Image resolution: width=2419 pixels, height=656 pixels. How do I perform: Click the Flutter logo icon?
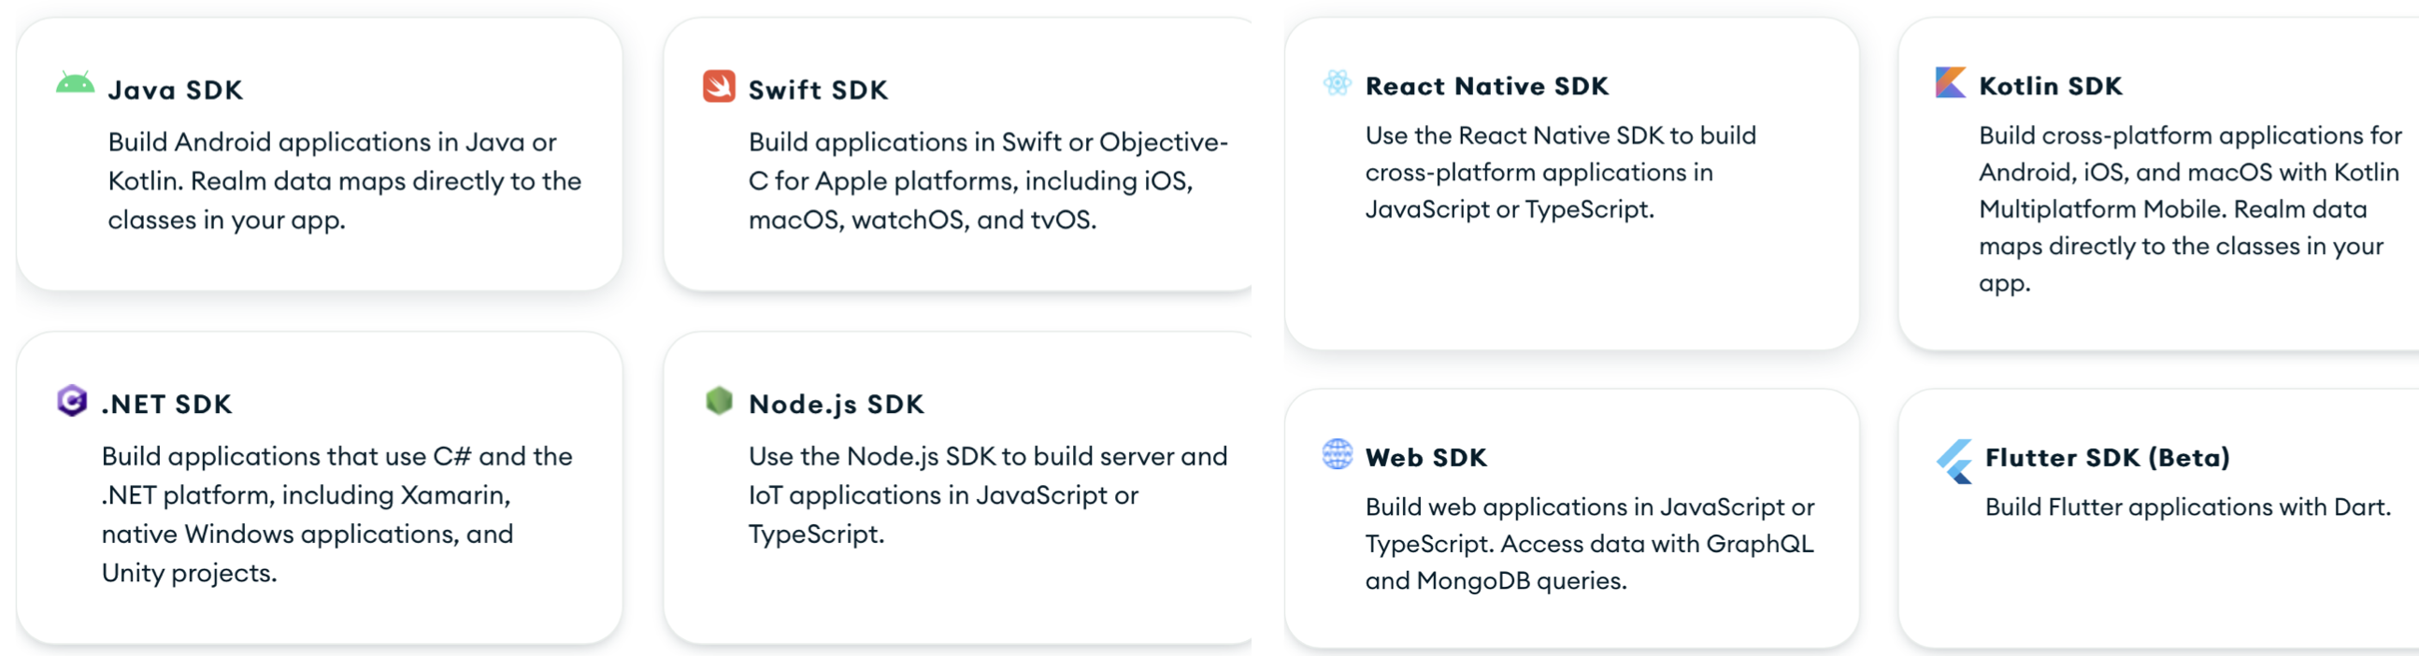coord(1954,461)
